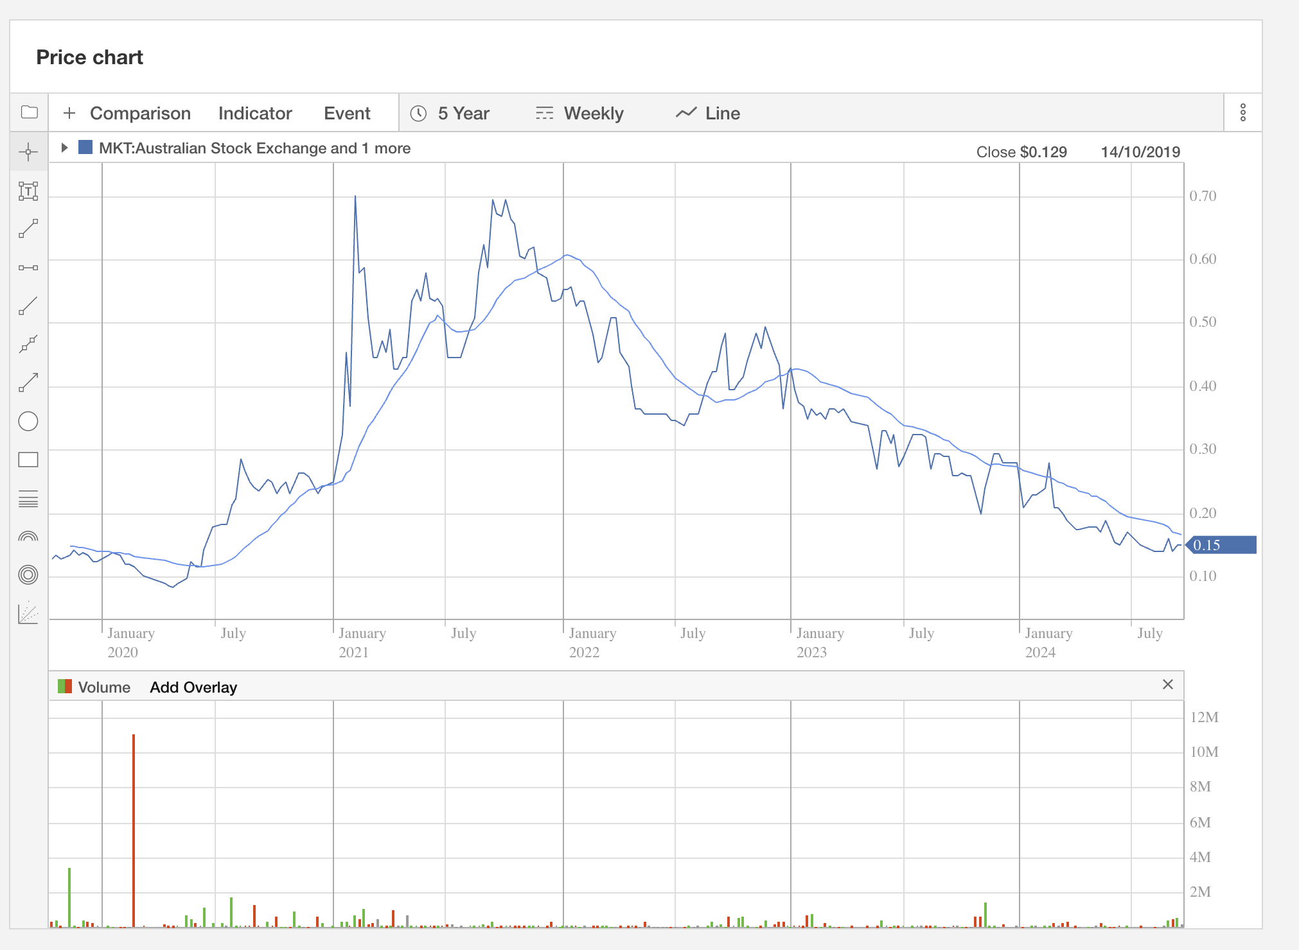Open the 5 Year time range dropdown
The width and height of the screenshot is (1299, 950).
[451, 114]
